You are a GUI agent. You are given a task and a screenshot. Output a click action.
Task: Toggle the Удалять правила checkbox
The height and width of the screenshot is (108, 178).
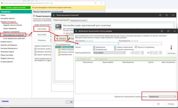point(35,55)
